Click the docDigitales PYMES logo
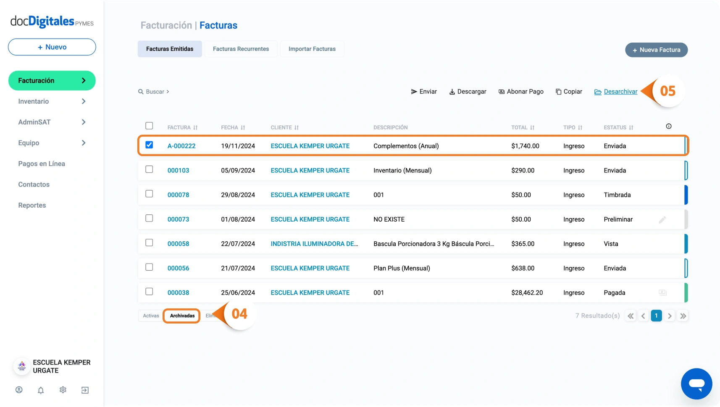 pyautogui.click(x=52, y=21)
